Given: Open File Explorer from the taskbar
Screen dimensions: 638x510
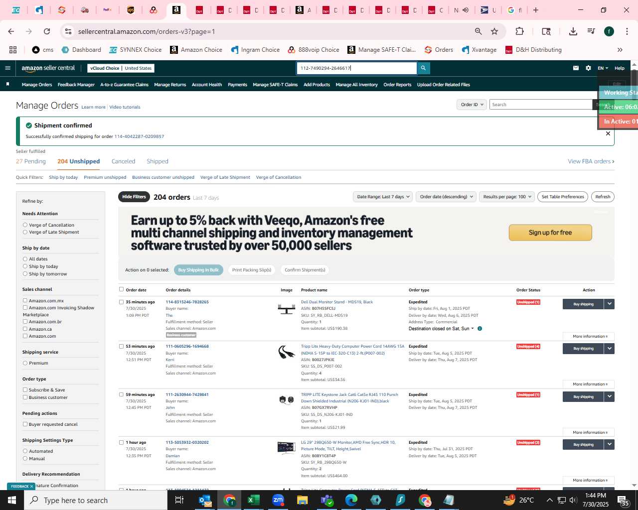Looking at the screenshot, I should coord(303,500).
